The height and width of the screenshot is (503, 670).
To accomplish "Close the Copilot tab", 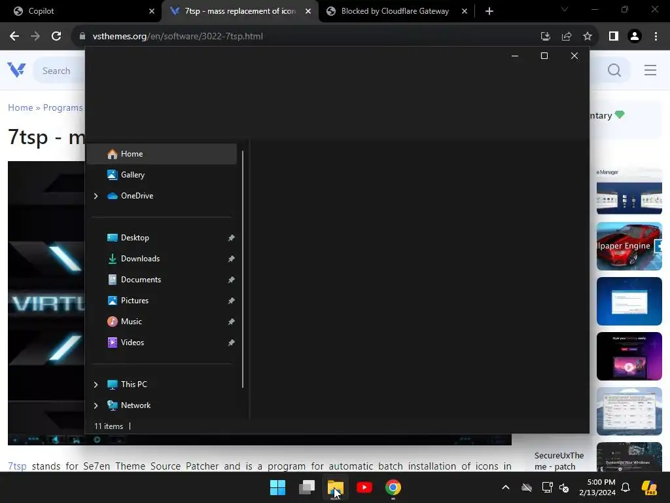I will 152,11.
